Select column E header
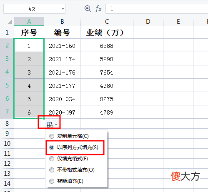 point(178,22)
